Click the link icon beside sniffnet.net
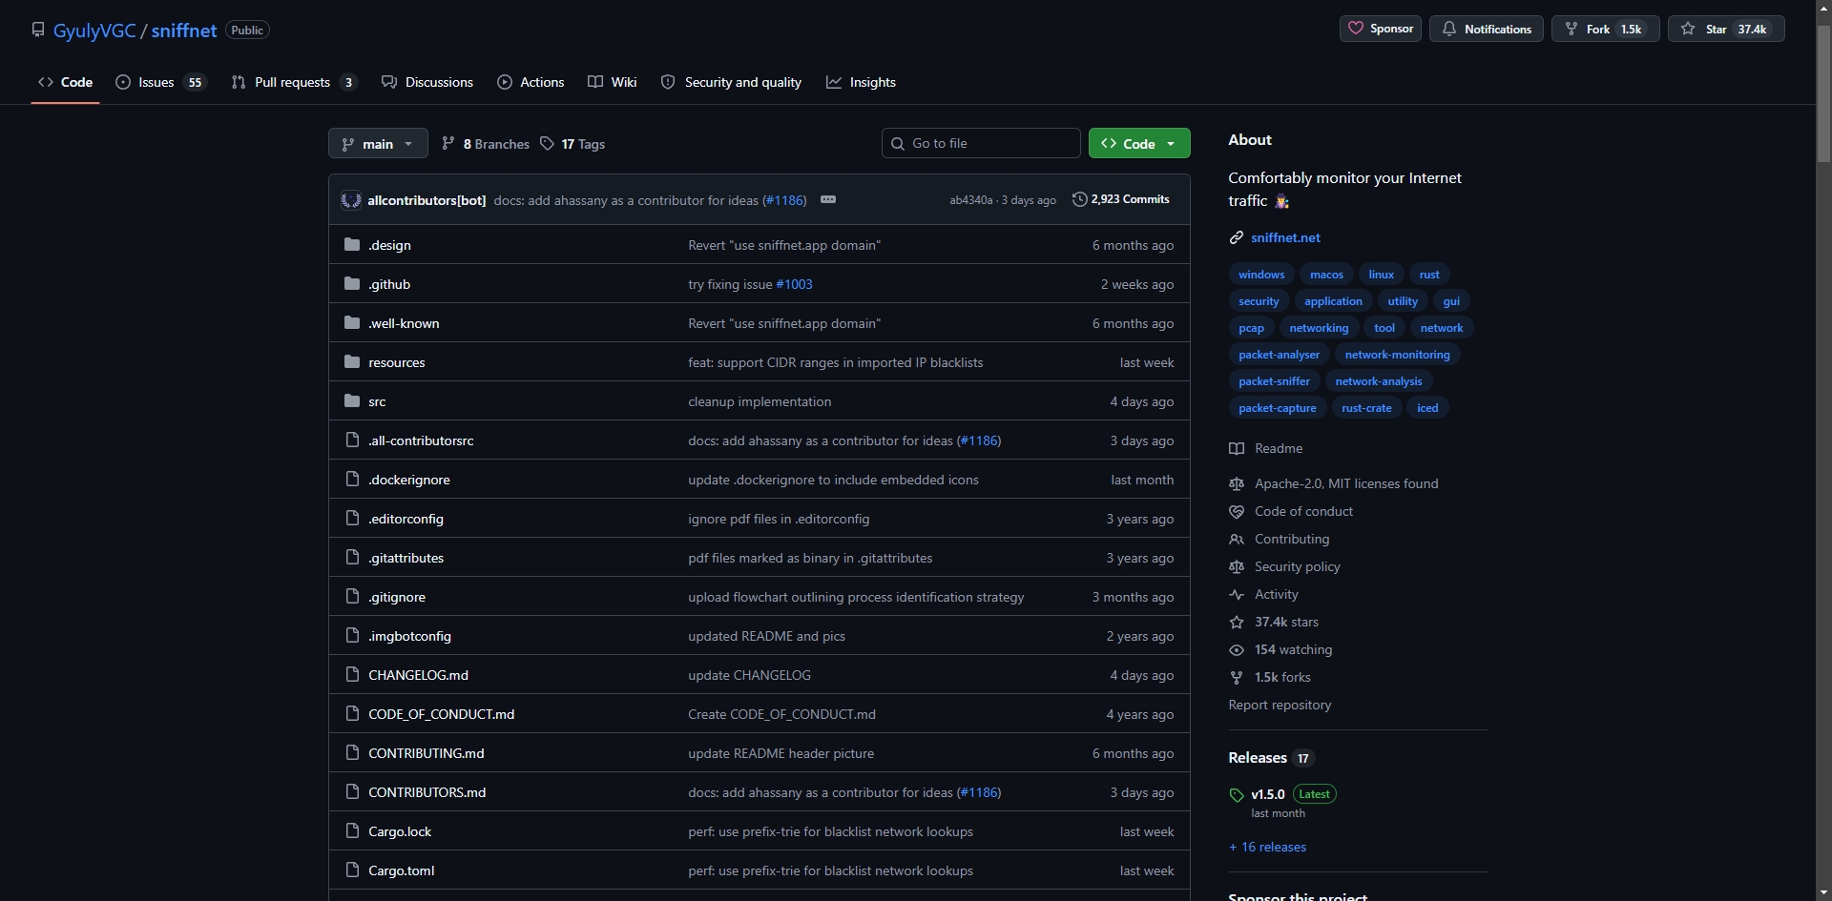The image size is (1832, 901). click(1237, 237)
